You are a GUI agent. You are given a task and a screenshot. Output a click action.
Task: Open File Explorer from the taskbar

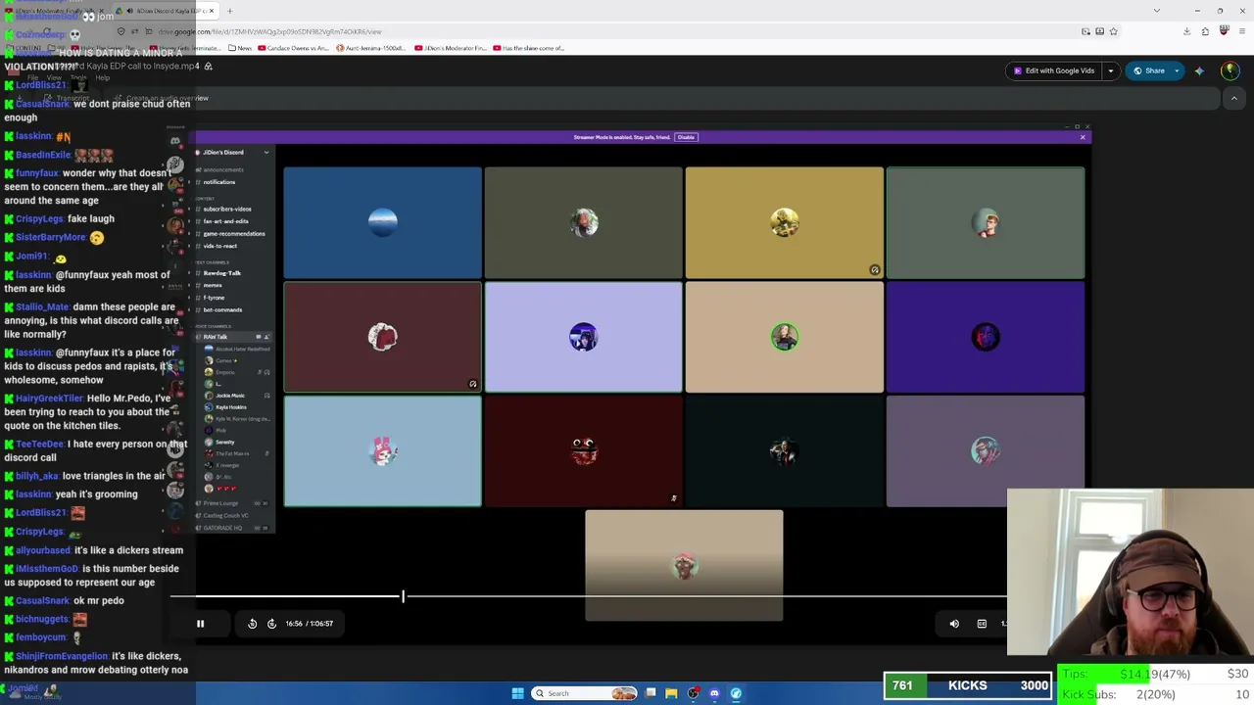point(671,693)
